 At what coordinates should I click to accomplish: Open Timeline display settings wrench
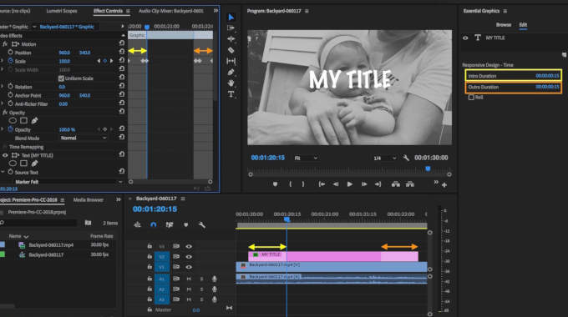pyautogui.click(x=202, y=224)
